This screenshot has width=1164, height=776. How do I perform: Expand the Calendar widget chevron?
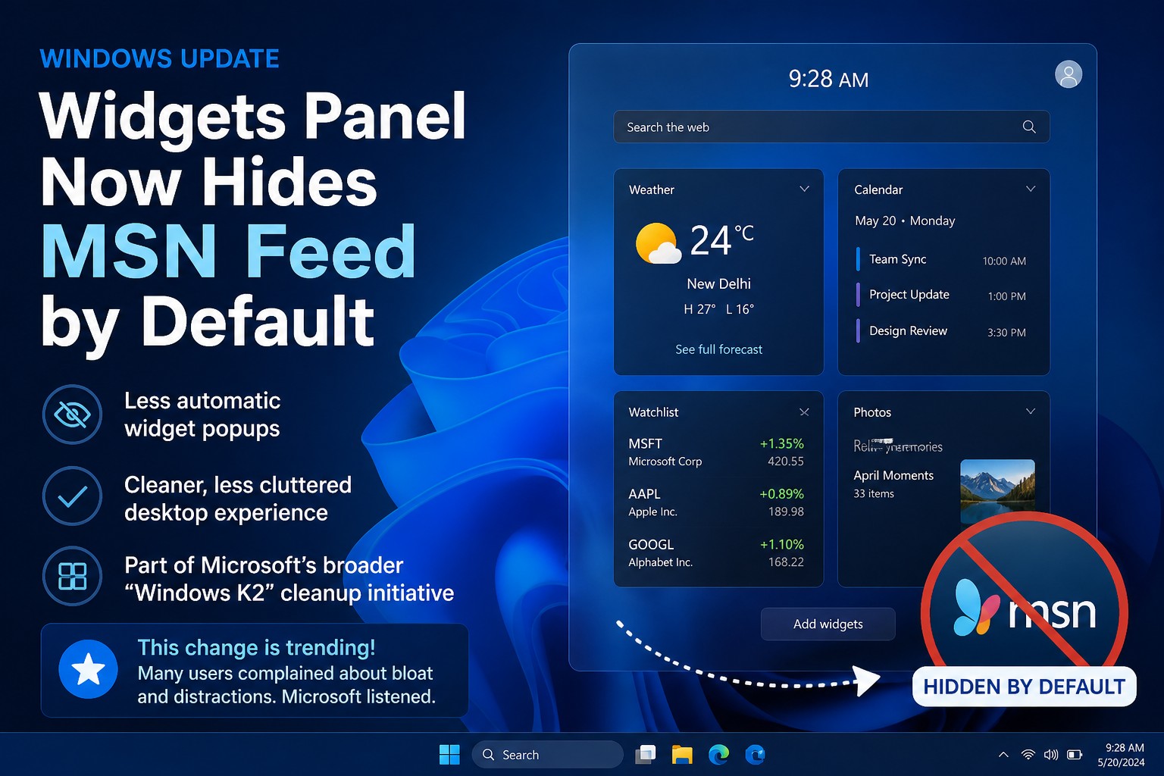click(1031, 189)
